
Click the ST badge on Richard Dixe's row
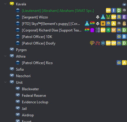click(114, 30)
